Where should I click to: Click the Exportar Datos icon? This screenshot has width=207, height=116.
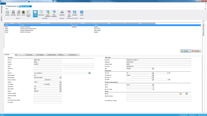pos(28,13)
